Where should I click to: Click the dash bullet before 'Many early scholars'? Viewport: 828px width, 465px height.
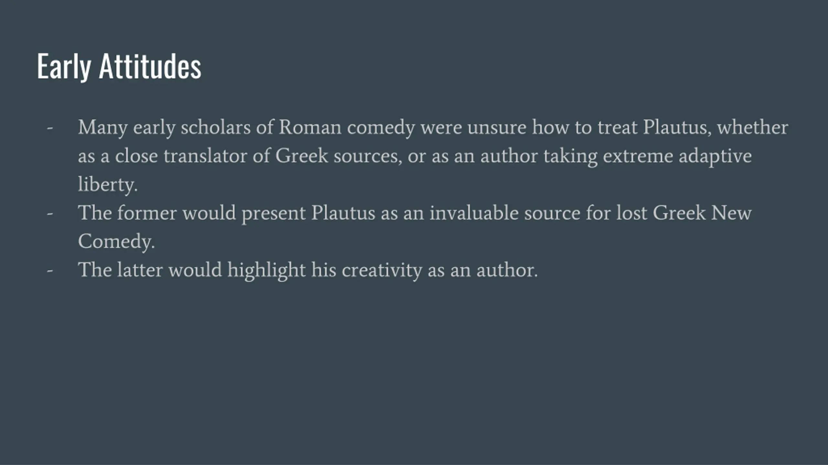click(50, 128)
